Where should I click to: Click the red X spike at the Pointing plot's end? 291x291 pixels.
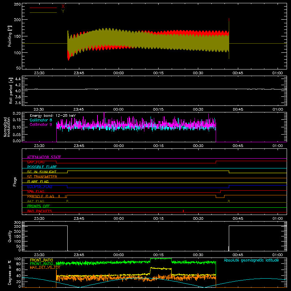click(x=229, y=20)
